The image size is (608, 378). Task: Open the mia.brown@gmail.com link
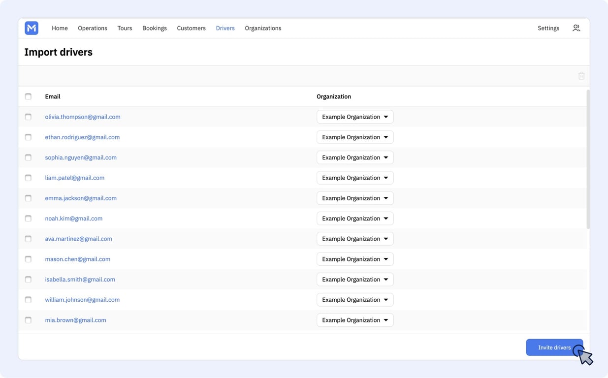pyautogui.click(x=76, y=320)
